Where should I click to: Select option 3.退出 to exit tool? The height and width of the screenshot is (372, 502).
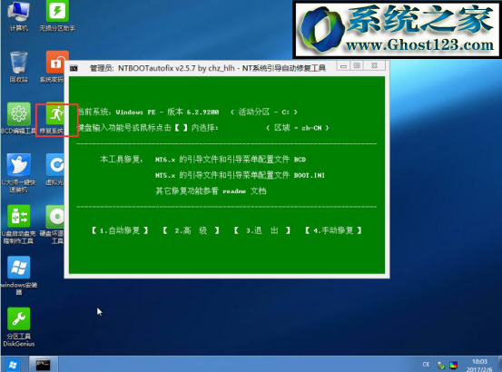[261, 230]
